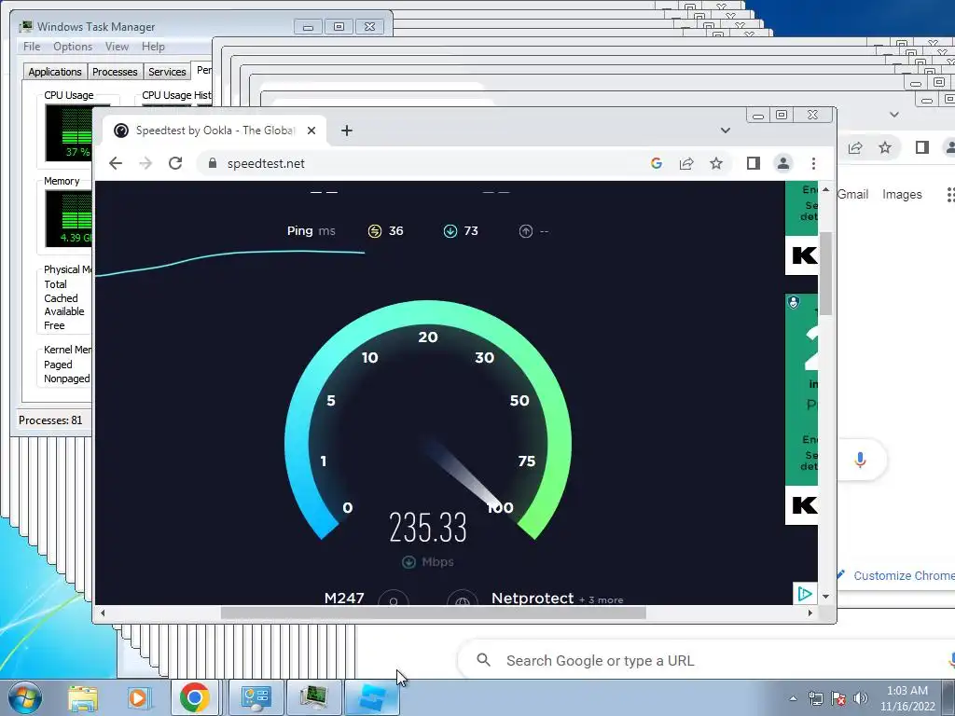Screen dimensions: 955x716
Task: Click the Chrome taskbar icon
Action: pos(194,697)
